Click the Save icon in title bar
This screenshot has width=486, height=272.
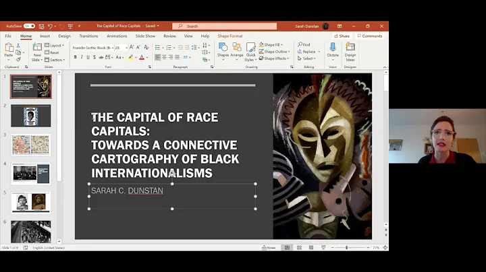(x=42, y=26)
